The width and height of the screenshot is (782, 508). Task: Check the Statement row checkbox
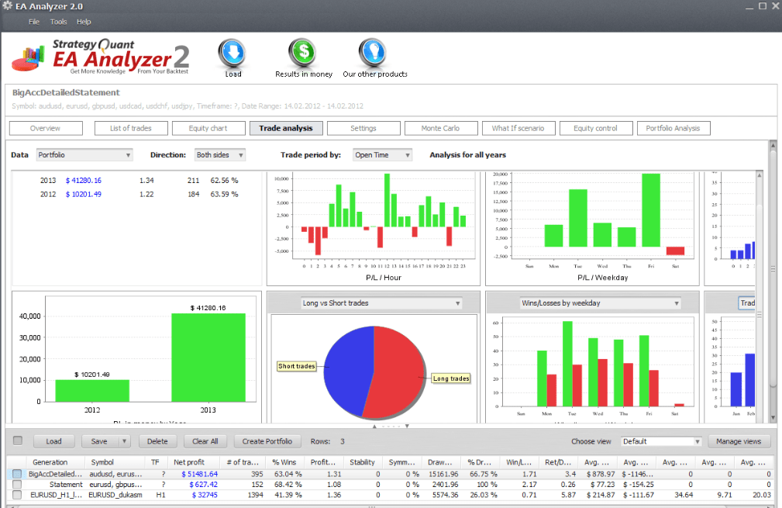[17, 485]
